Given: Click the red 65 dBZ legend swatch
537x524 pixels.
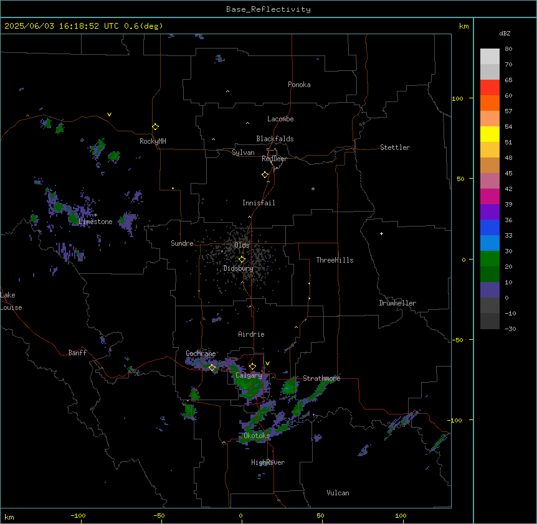Looking at the screenshot, I should click(490, 87).
